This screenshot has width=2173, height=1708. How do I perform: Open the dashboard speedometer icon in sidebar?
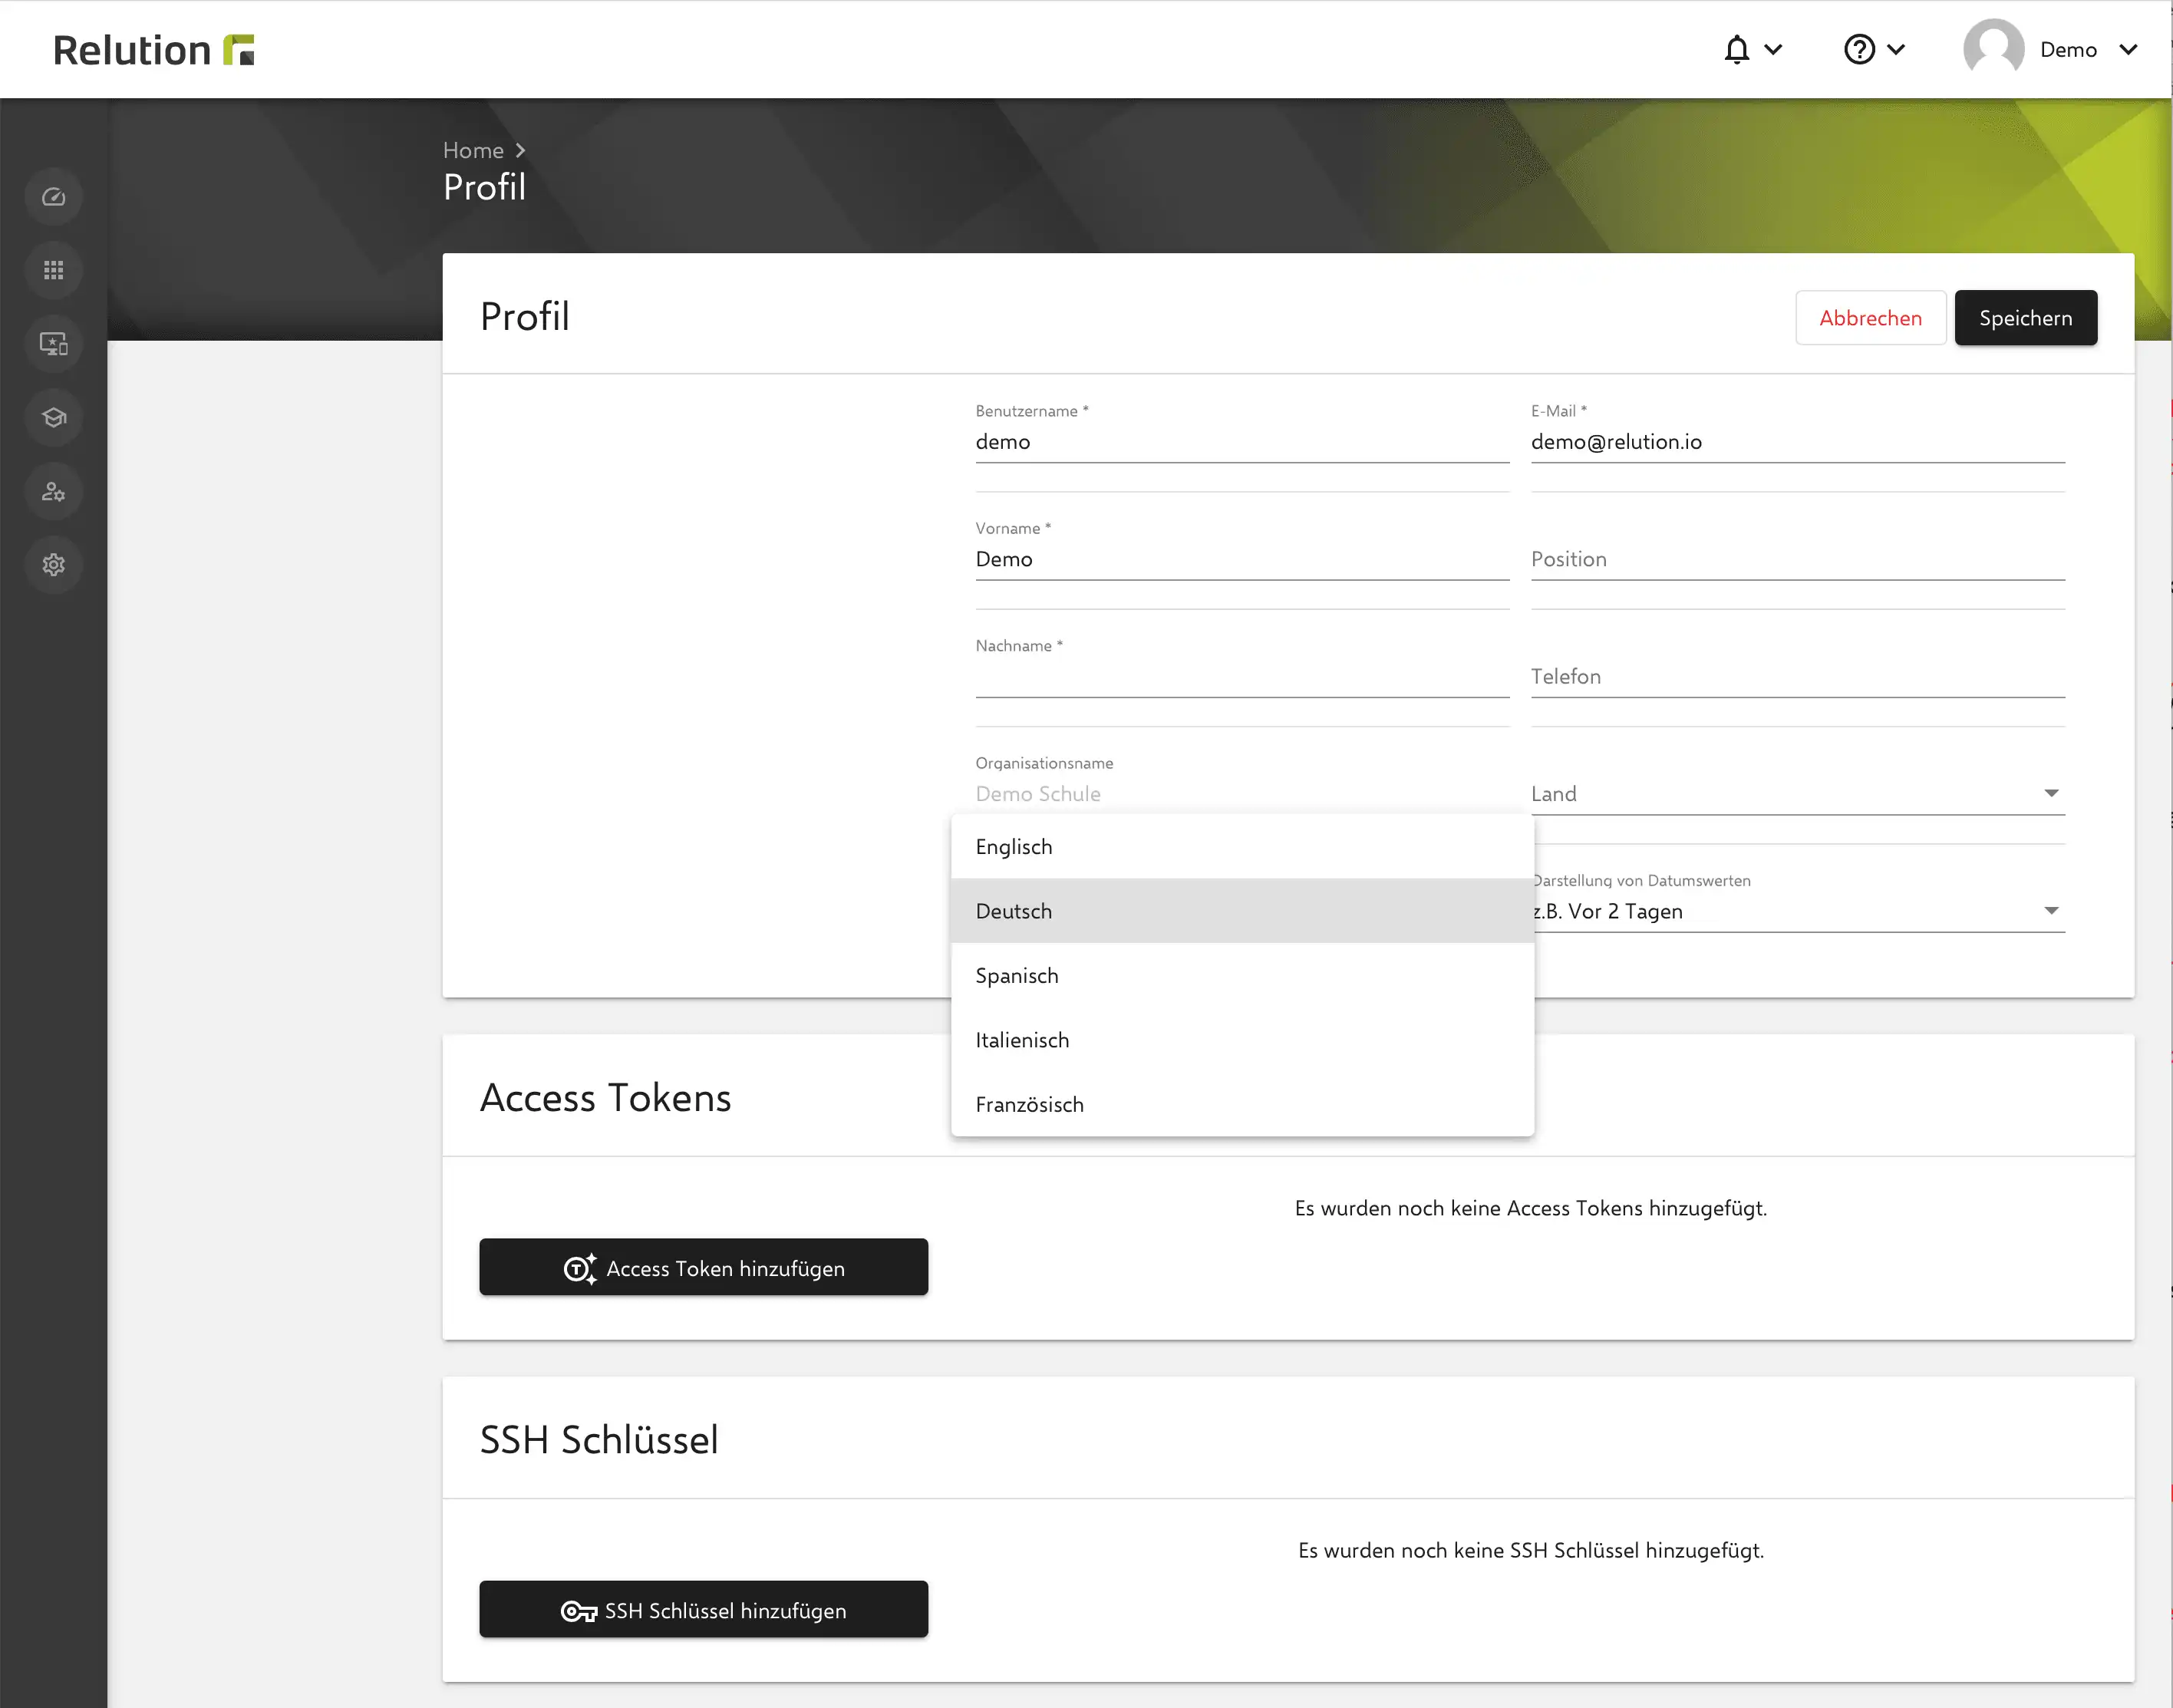coord(53,197)
